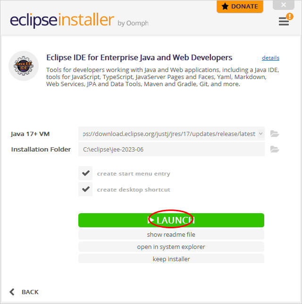Select open in system explorer
The image size is (302, 304).
tap(171, 247)
